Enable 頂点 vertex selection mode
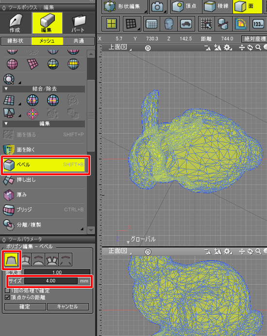Image resolution: width=267 pixels, height=336 pixels. (185, 6)
